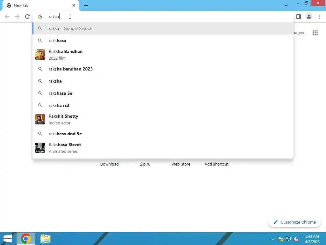Select the New Tab tab
The width and height of the screenshot is (326, 245).
[40, 5]
